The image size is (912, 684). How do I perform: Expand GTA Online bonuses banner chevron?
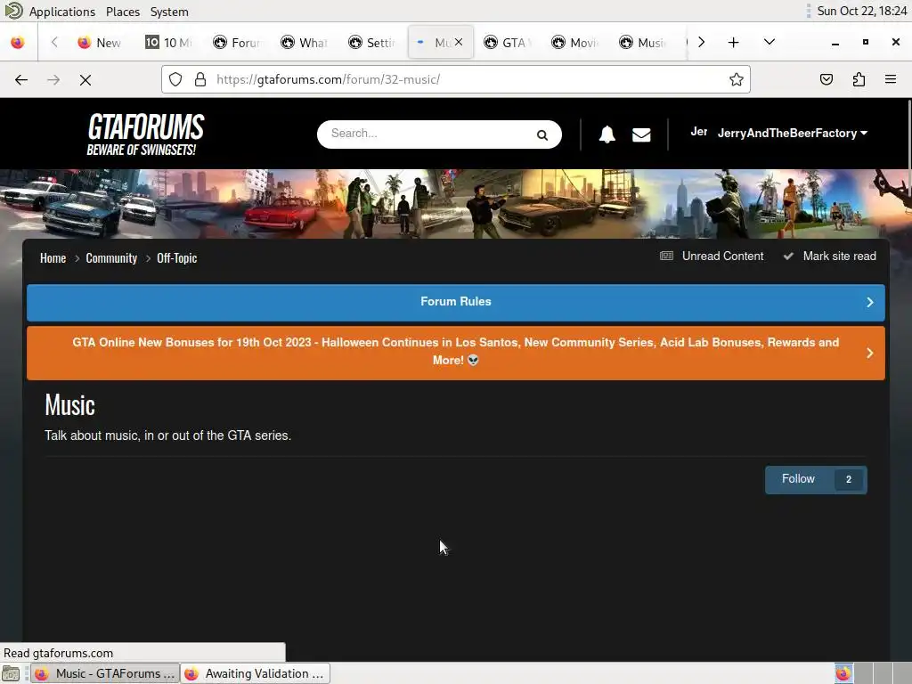tap(869, 353)
